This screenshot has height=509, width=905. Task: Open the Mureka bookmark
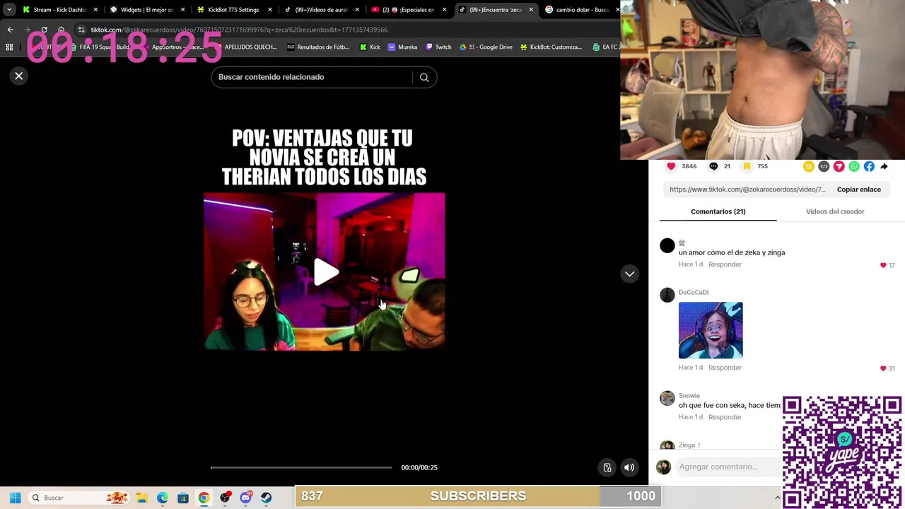coord(402,47)
